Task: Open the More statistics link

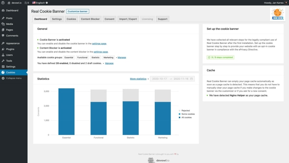Action: [x=138, y=79]
